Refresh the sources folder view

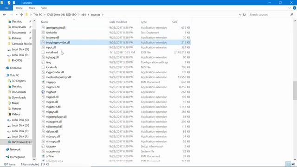point(245,14)
